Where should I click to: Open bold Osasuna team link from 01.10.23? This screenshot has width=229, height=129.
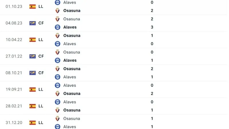point(72,11)
